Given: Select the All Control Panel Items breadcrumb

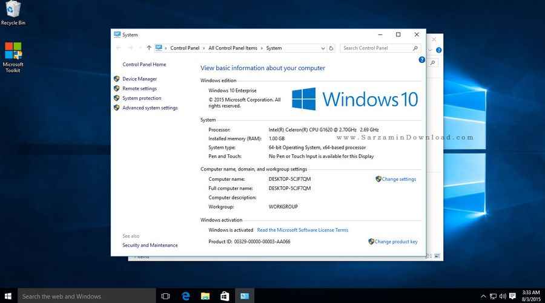Looking at the screenshot, I should click(233, 48).
